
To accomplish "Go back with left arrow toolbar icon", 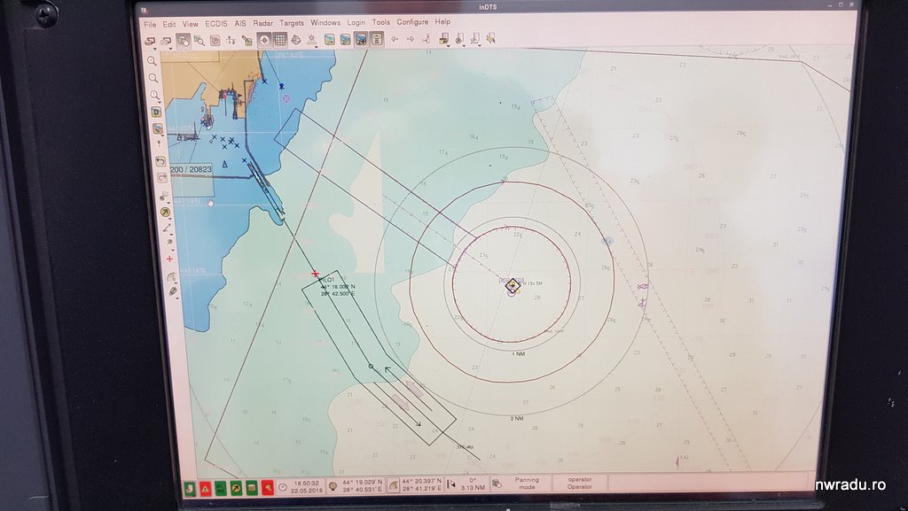I will pos(395,39).
